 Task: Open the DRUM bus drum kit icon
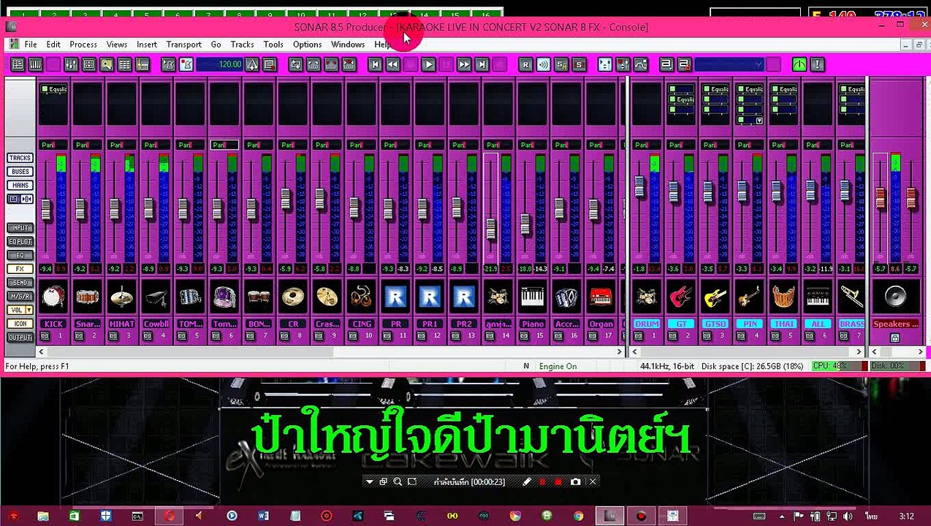click(x=647, y=297)
